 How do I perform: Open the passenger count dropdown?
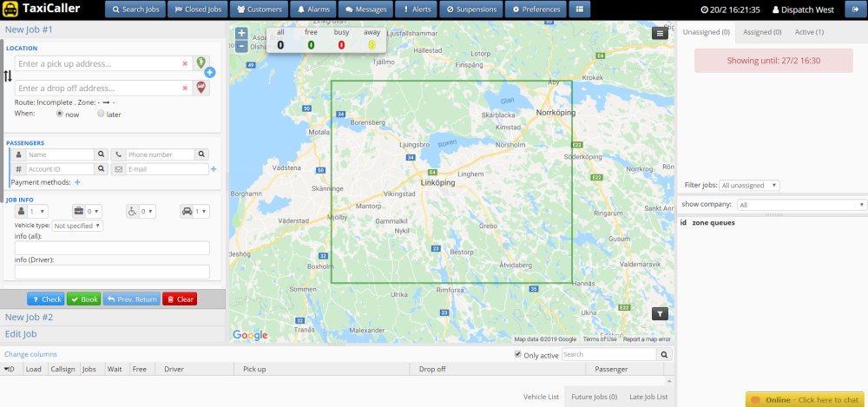[x=37, y=211]
